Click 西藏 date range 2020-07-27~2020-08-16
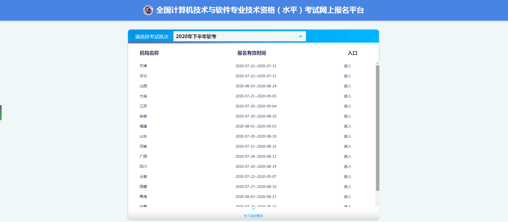This screenshot has width=508, height=222. [256, 187]
